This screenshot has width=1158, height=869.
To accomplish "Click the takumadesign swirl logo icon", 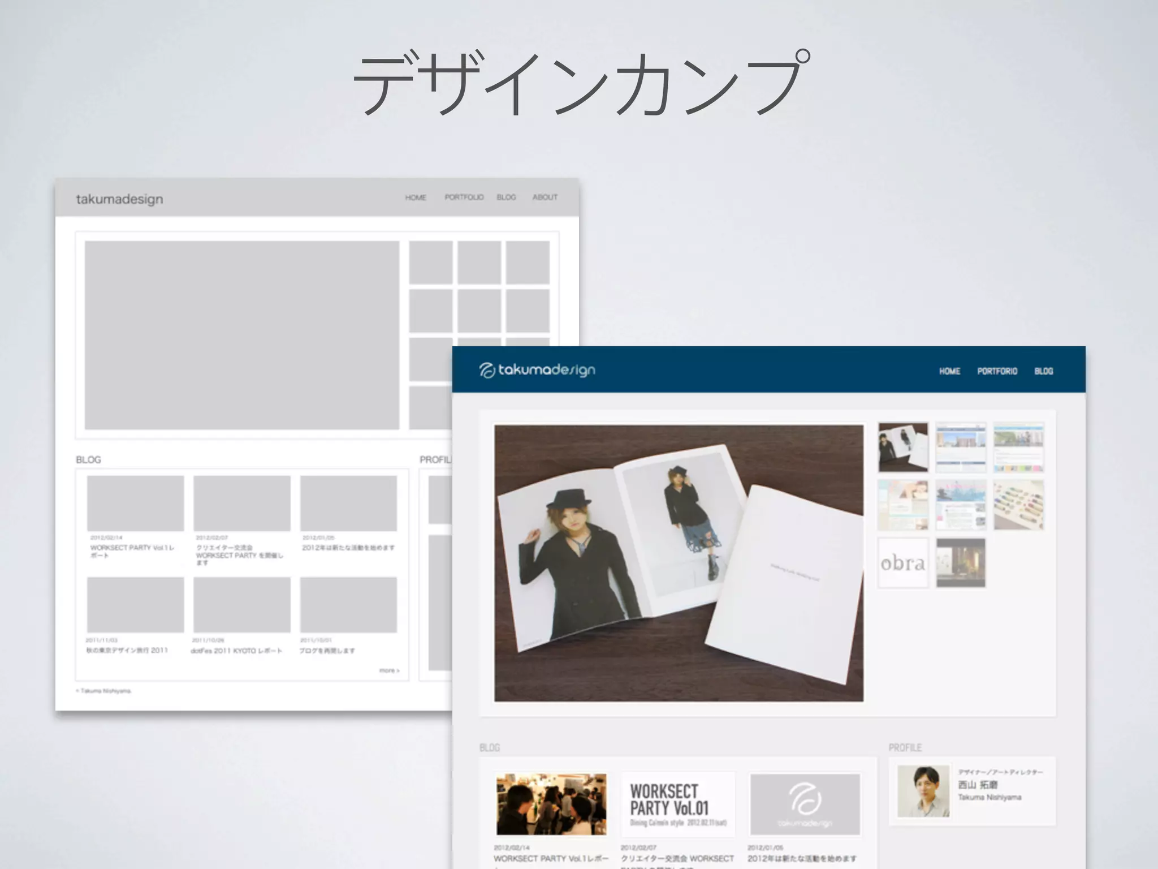I will pyautogui.click(x=487, y=371).
